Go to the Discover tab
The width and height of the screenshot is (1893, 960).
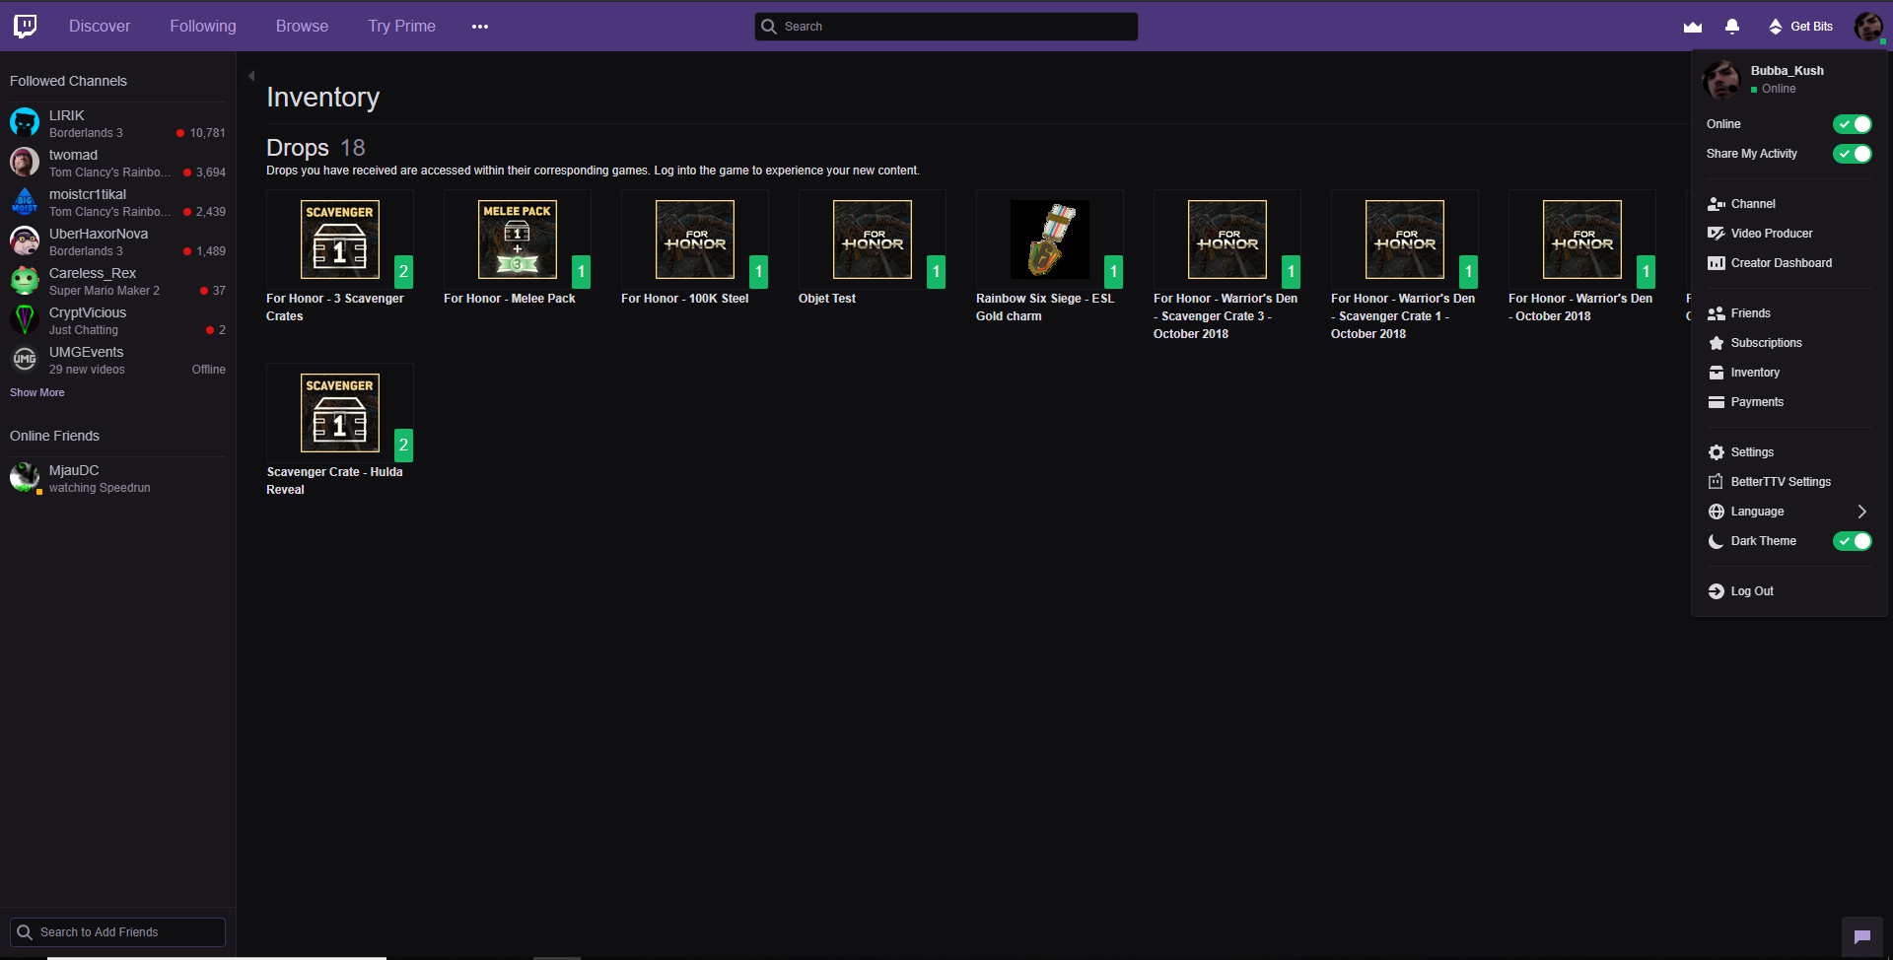click(100, 27)
